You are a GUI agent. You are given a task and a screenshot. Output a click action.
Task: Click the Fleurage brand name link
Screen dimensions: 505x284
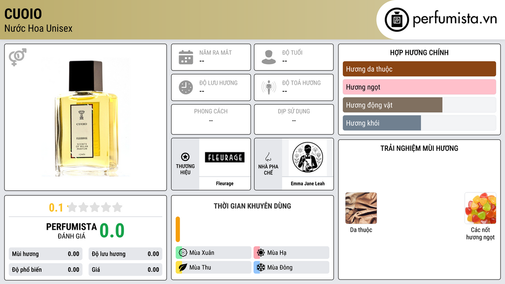pos(224,183)
